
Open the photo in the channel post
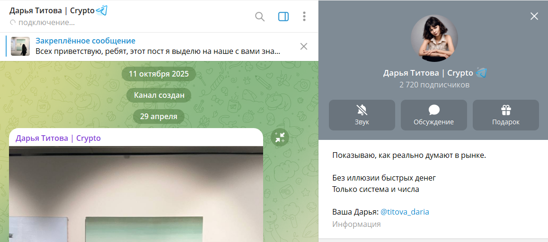[136, 194]
